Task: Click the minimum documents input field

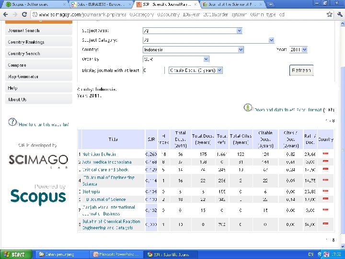Action: pos(153,70)
